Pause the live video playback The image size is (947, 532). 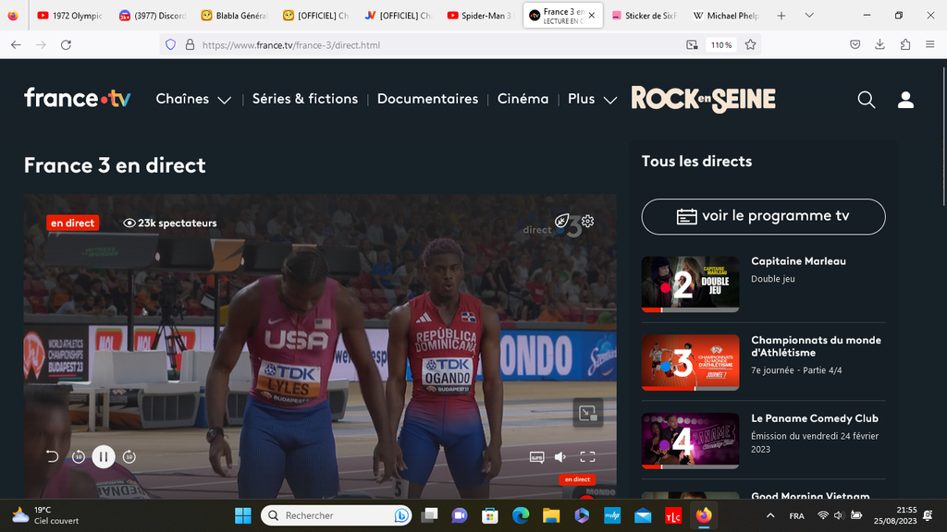point(104,456)
